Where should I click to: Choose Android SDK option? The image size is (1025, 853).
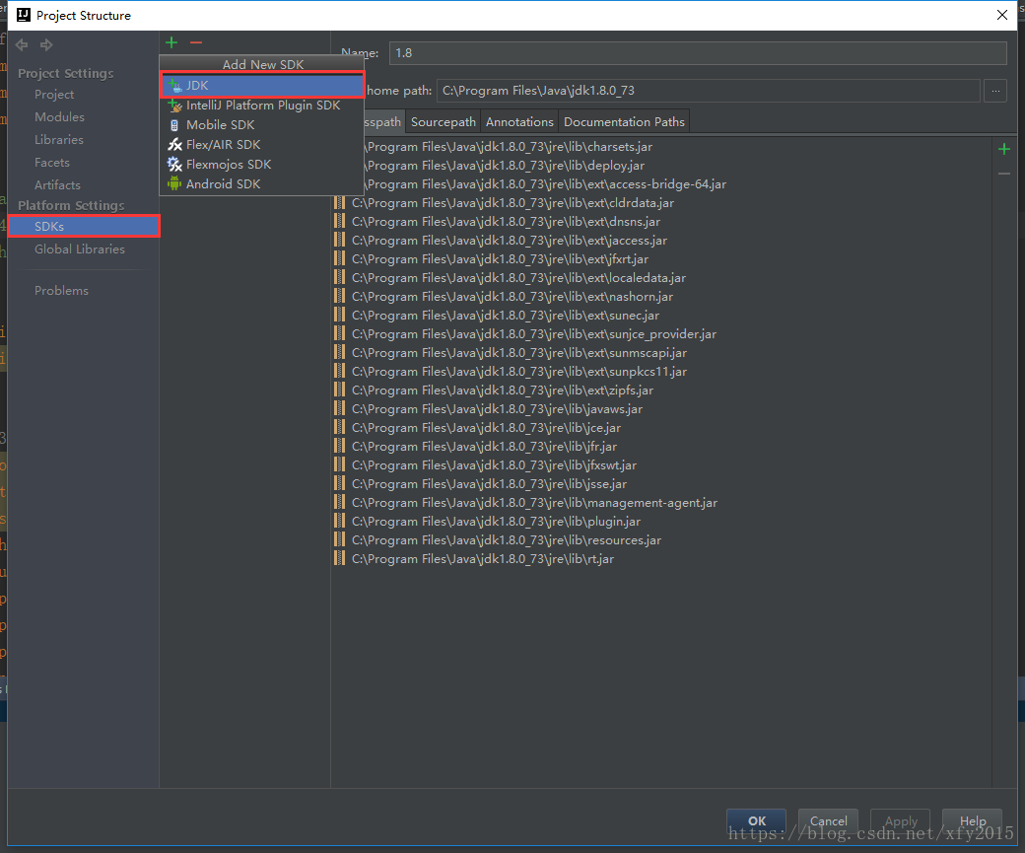pyautogui.click(x=262, y=183)
